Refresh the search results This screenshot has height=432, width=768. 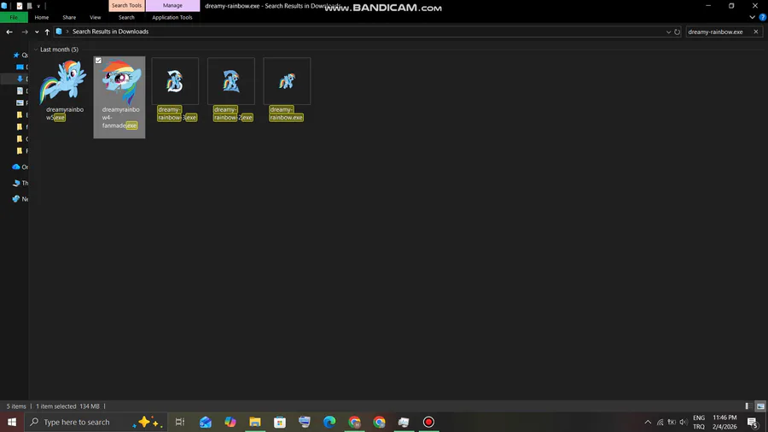[x=677, y=32]
